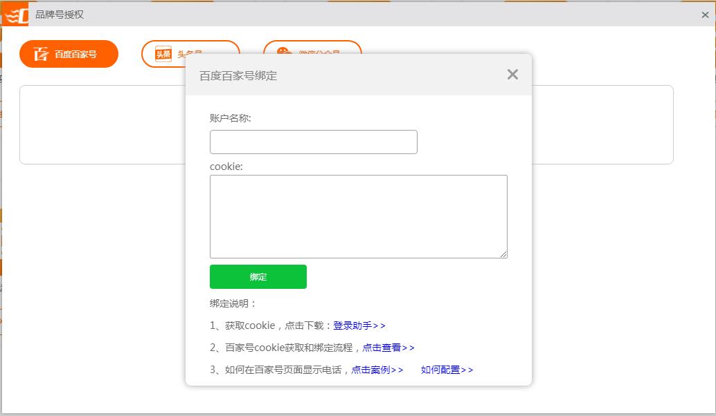Select the 百度百家号绑定 dialog title
Screen dimensions: 716x416
tap(238, 75)
